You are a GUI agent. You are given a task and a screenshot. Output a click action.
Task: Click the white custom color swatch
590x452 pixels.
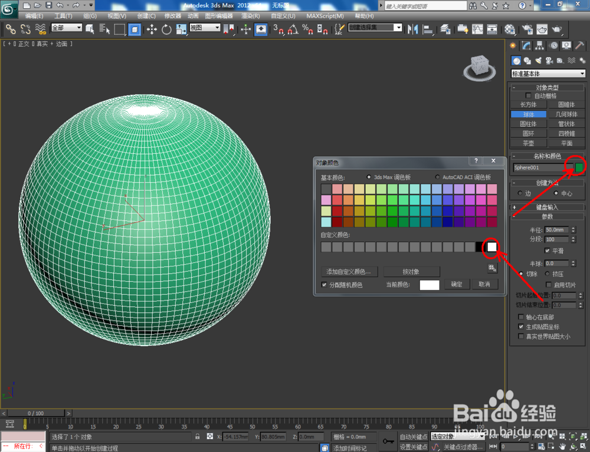click(x=491, y=247)
